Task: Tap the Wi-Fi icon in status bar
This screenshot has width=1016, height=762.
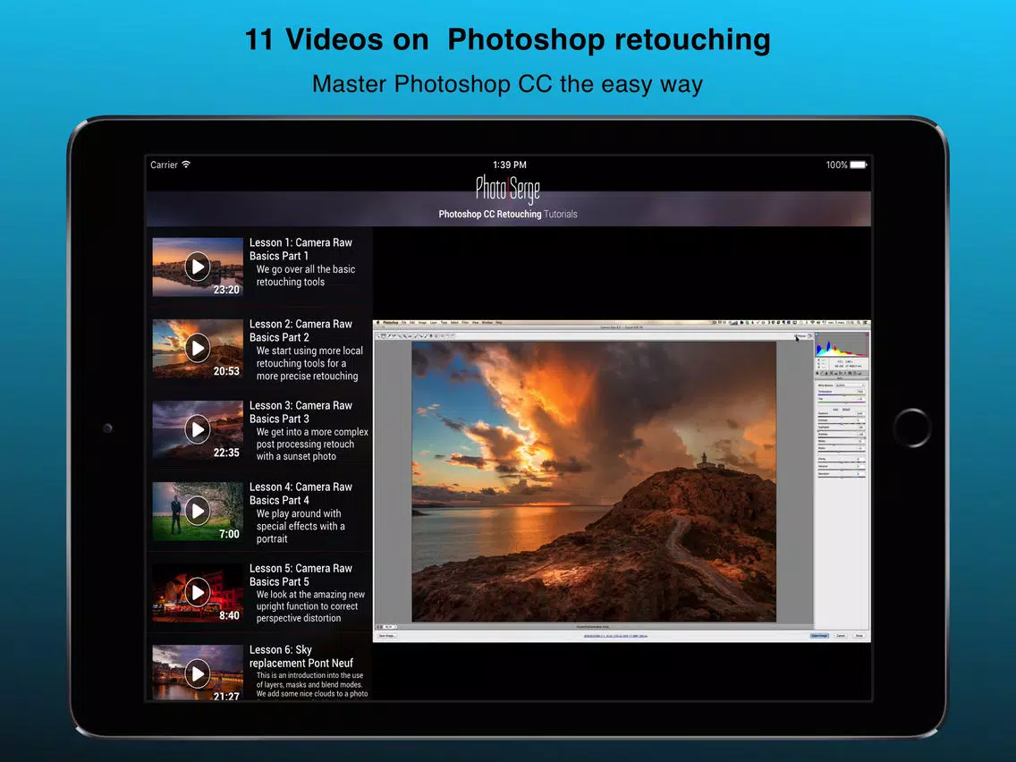Action: [x=186, y=165]
